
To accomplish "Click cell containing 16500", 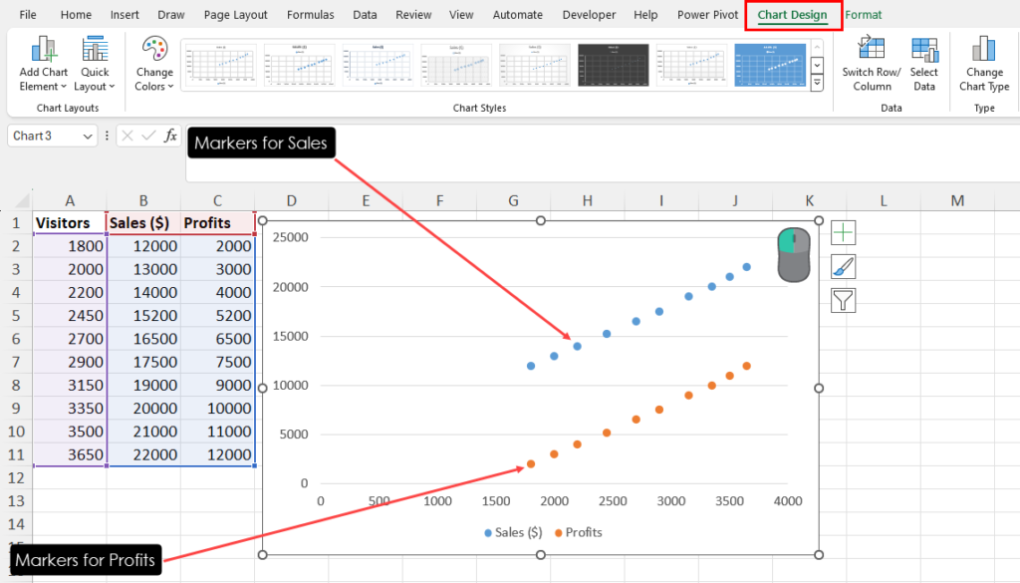I will click(x=143, y=339).
